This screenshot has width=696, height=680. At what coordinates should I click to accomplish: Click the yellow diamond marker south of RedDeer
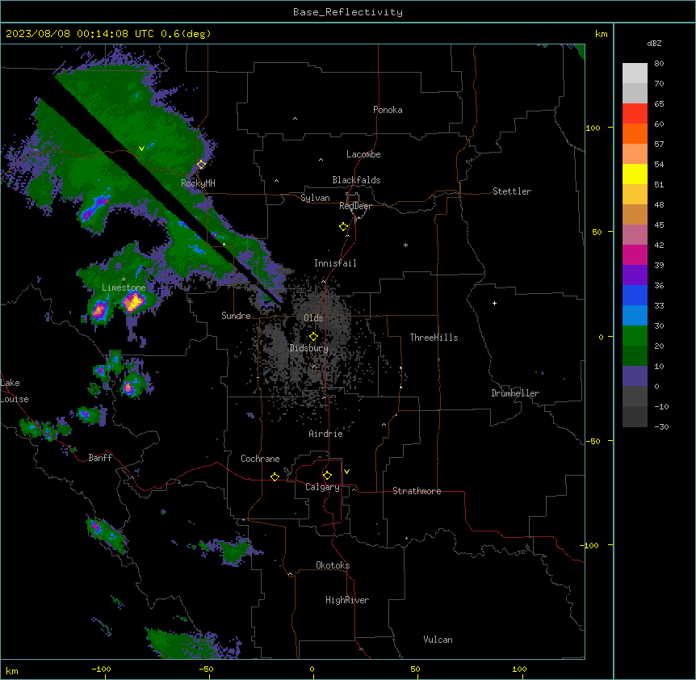pos(344,227)
